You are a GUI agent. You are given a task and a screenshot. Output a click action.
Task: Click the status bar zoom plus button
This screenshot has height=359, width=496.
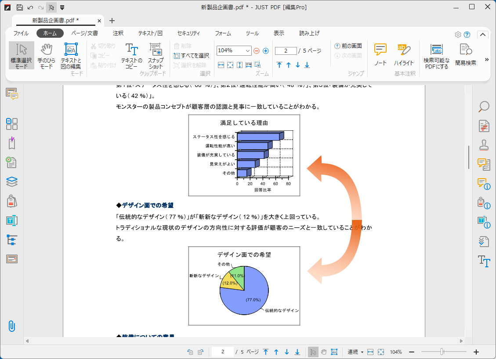point(476,352)
